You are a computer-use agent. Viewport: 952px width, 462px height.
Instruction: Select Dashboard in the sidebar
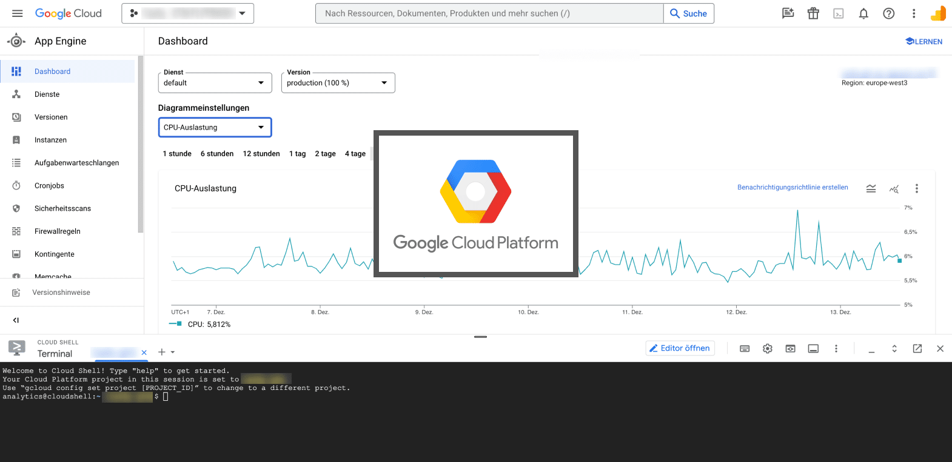(x=67, y=71)
